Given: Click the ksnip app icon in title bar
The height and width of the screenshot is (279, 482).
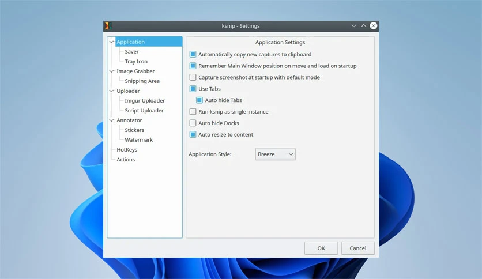Looking at the screenshot, I should [x=108, y=26].
